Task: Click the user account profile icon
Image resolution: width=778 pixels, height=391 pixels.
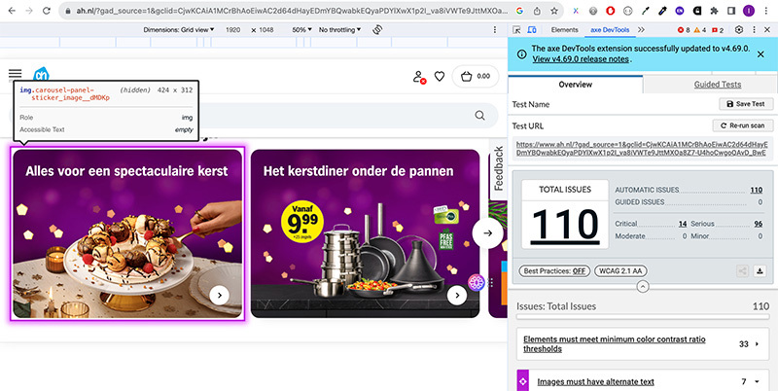Action: click(x=419, y=77)
